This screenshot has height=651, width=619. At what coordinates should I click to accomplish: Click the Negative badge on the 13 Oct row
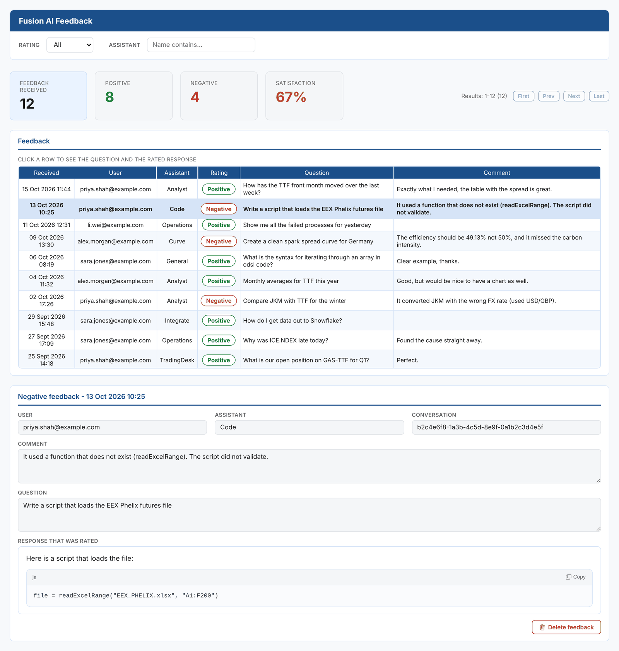tap(219, 209)
